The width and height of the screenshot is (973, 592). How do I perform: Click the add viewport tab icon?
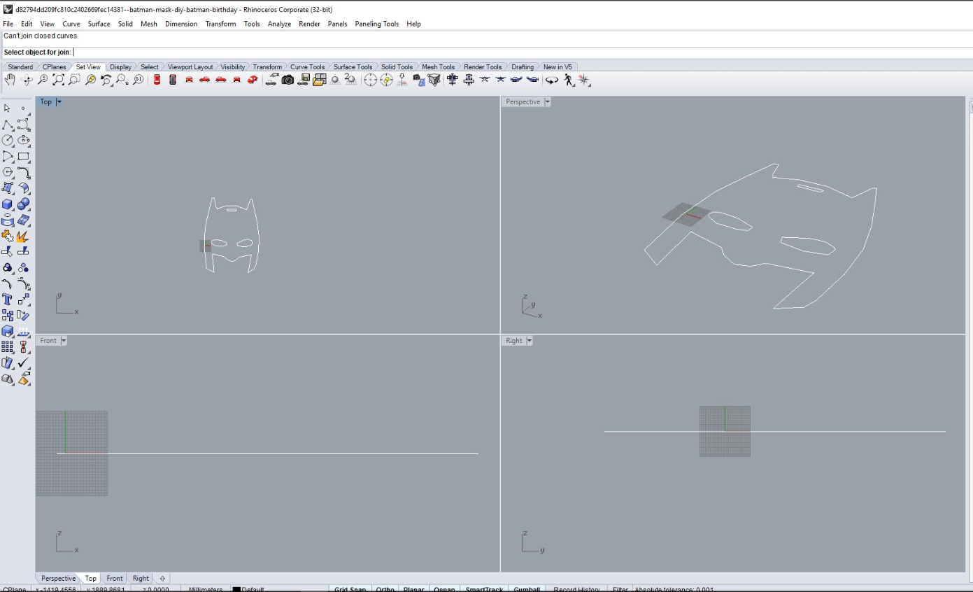[x=162, y=579]
